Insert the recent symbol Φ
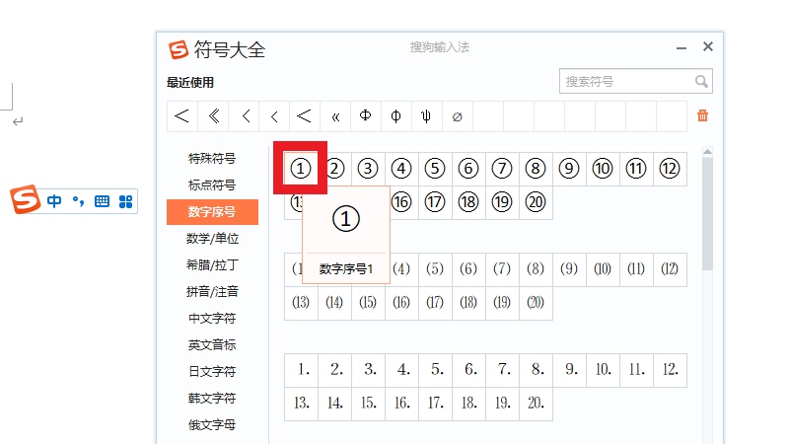Image resolution: width=789 pixels, height=444 pixels. (365, 115)
